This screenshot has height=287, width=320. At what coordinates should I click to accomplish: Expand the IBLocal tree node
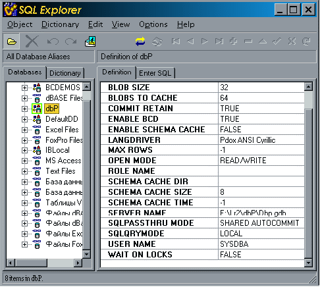coord(24,151)
